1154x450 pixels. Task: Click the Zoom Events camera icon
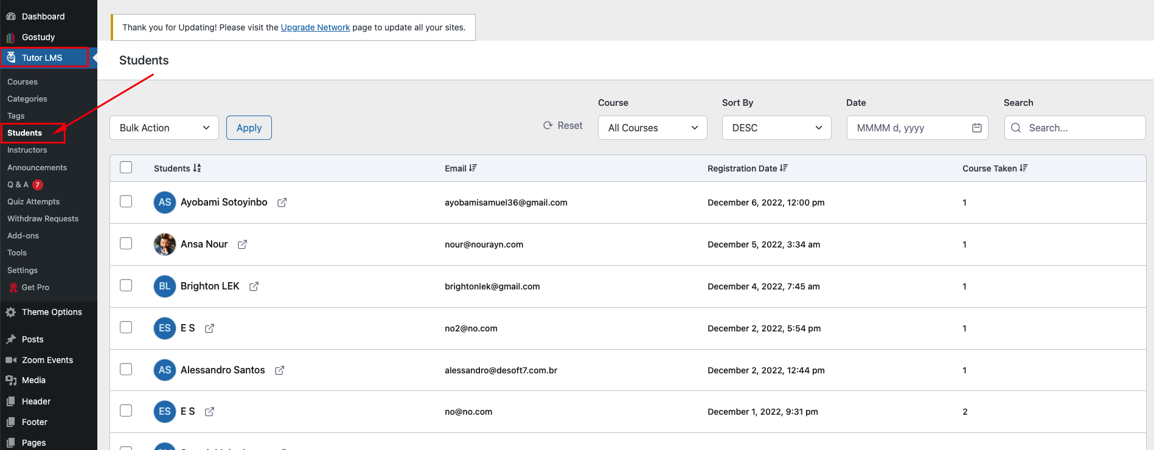(x=11, y=360)
